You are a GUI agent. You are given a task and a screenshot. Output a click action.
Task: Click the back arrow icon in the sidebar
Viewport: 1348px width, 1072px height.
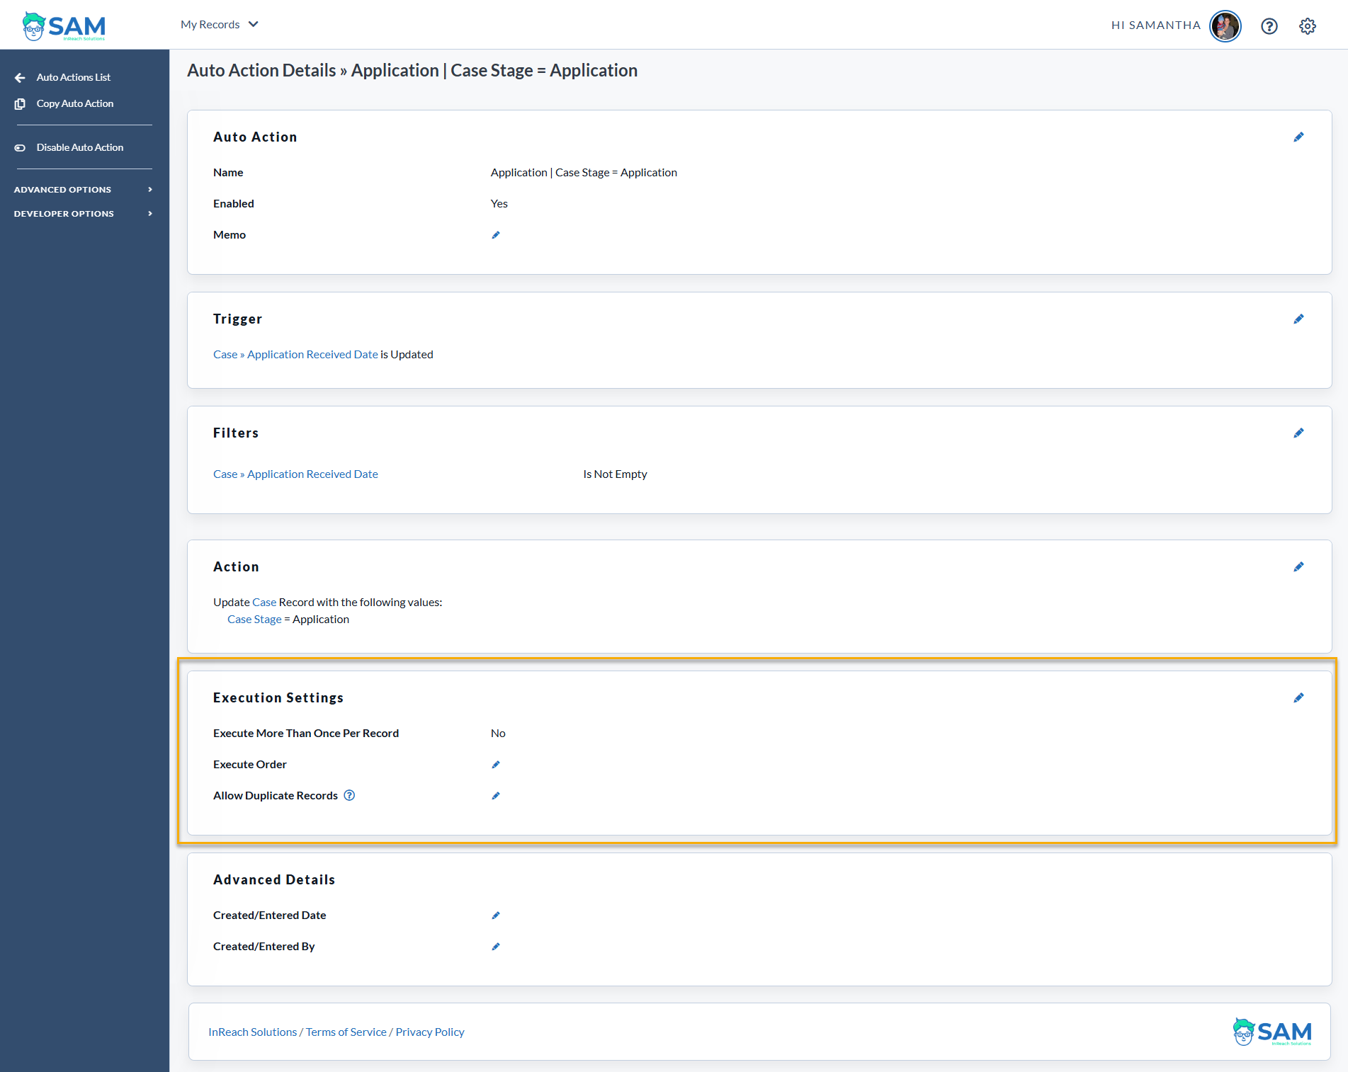20,78
